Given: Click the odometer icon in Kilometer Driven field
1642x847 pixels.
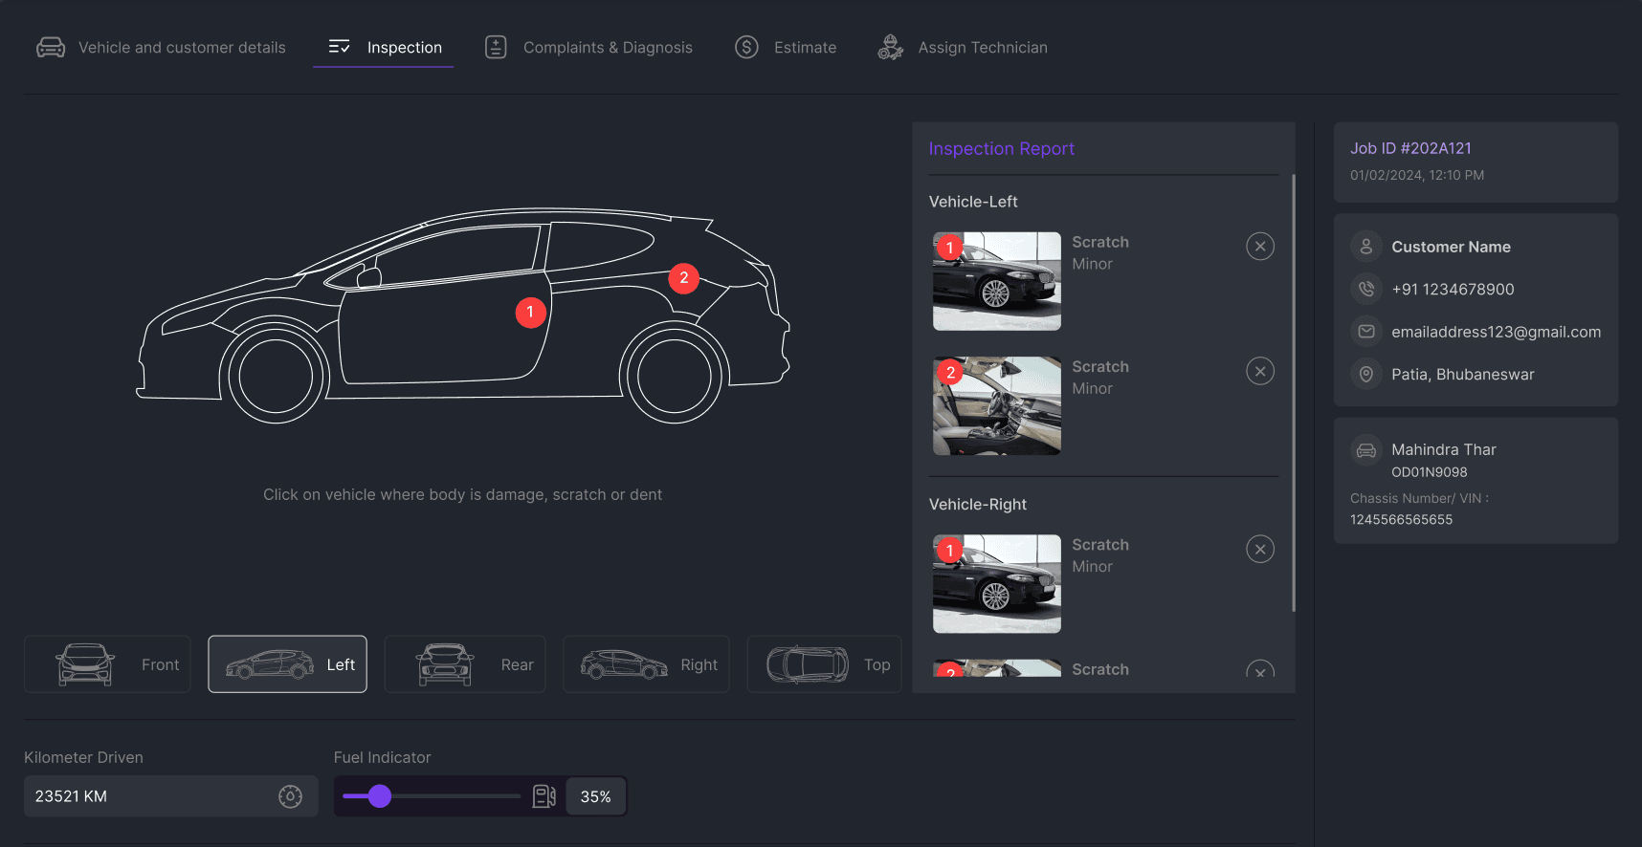Looking at the screenshot, I should (290, 796).
